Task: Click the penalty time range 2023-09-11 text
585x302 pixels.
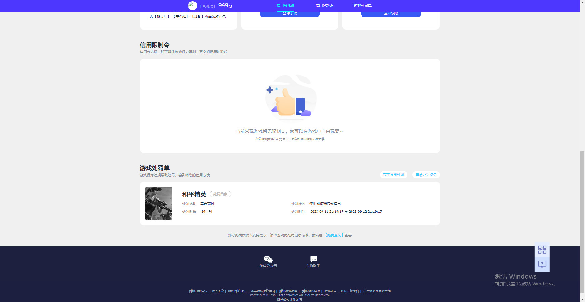Action: (346, 212)
